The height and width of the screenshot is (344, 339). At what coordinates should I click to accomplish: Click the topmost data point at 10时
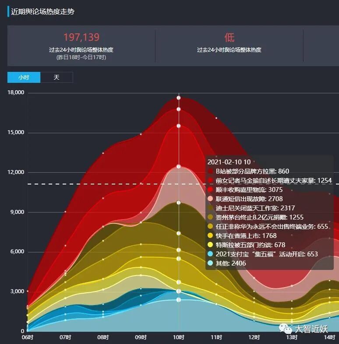(x=179, y=98)
